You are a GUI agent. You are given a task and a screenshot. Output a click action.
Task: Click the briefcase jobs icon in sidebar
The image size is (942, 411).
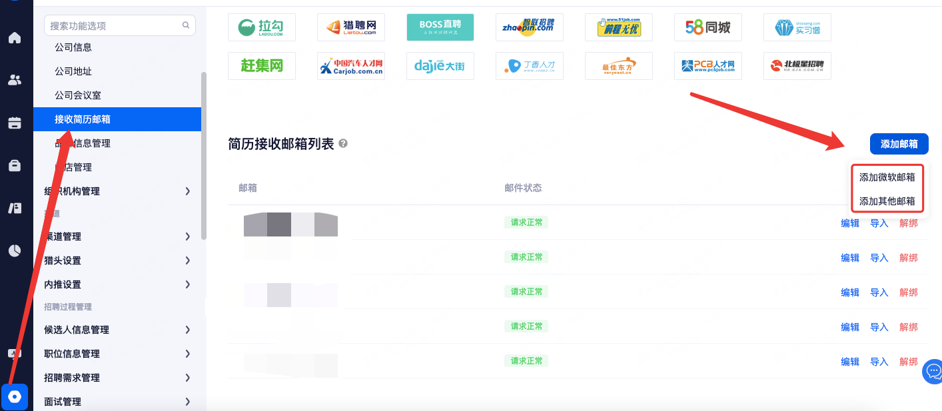click(14, 165)
